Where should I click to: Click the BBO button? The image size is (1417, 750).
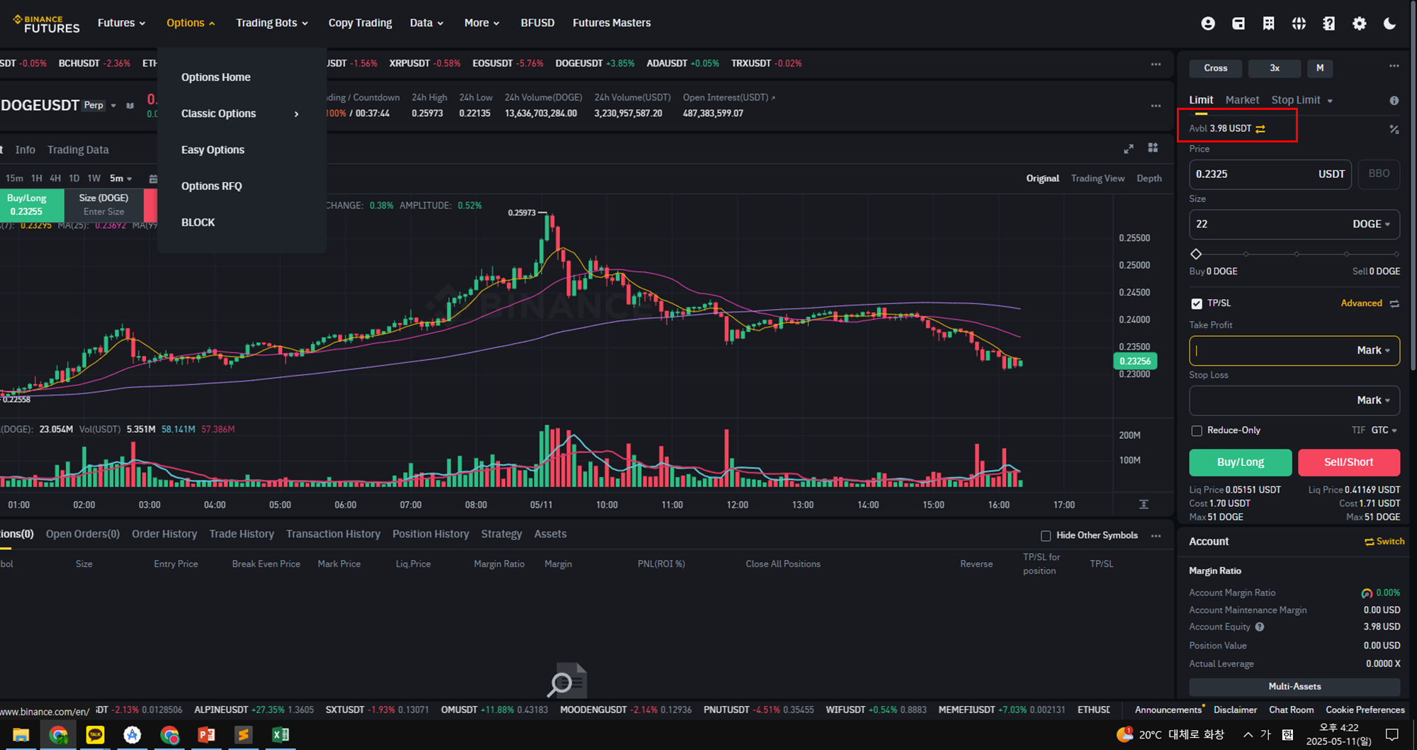(x=1379, y=174)
